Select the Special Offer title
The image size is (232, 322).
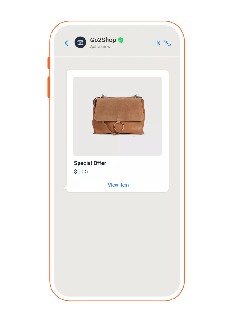90,163
